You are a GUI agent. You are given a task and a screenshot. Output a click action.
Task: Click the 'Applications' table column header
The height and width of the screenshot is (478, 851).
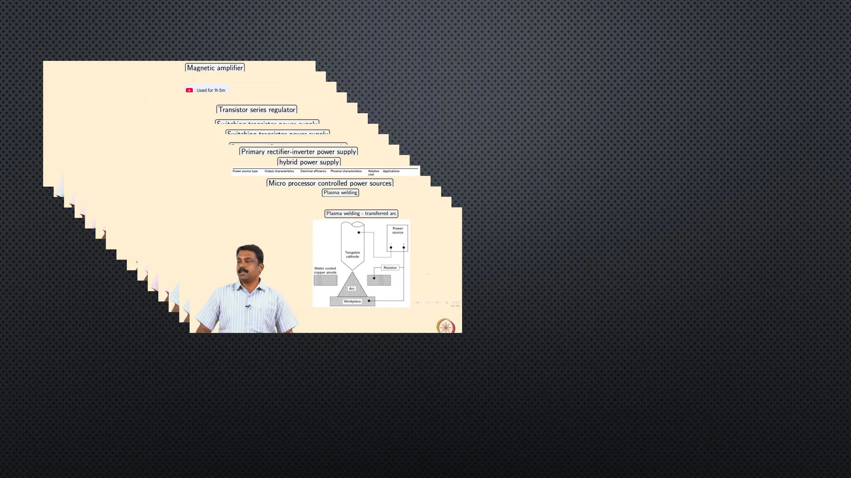pos(391,171)
